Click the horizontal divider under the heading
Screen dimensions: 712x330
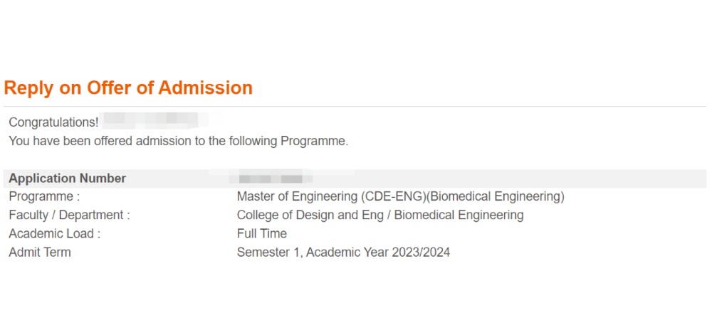click(x=355, y=107)
